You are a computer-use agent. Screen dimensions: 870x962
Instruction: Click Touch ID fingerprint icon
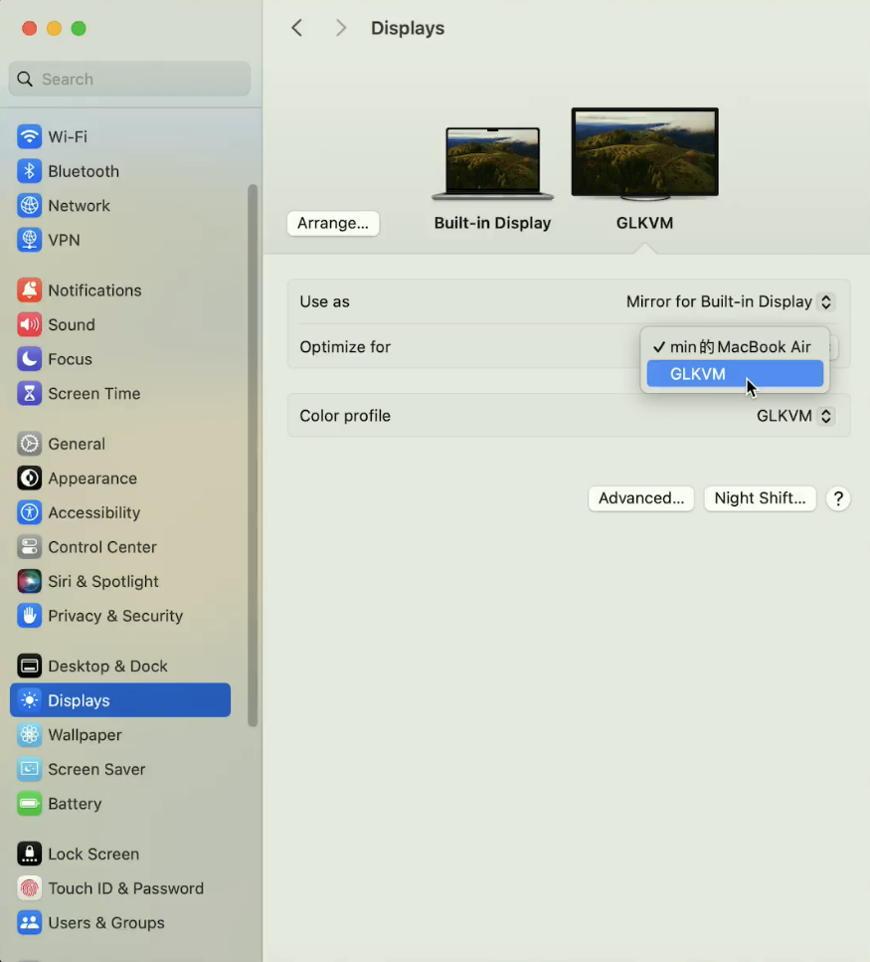(29, 887)
